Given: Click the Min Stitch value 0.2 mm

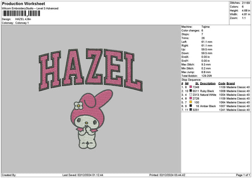Looking at the screenshot, I should (x=206, y=68).
